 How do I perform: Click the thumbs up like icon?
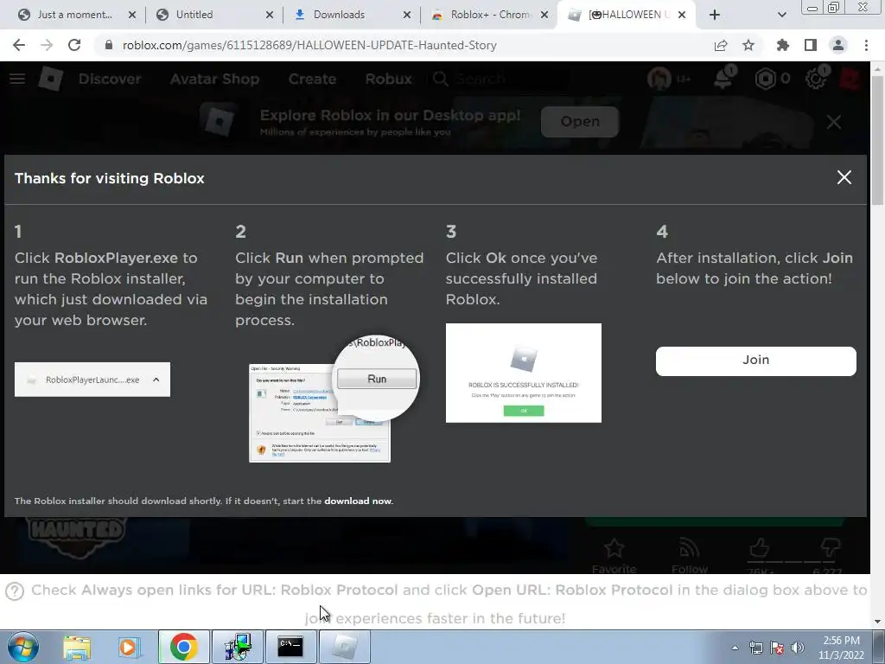759,547
